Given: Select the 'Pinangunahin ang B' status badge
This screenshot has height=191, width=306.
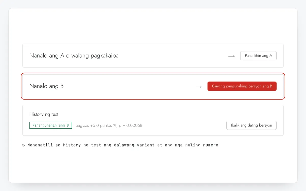Looking at the screenshot, I should point(50,125).
